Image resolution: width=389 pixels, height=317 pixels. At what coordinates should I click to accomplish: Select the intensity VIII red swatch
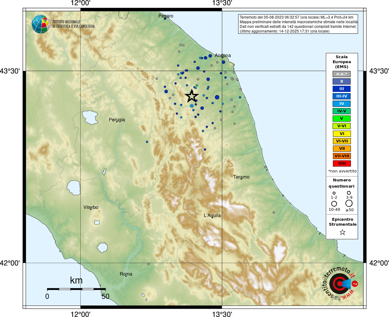tap(342, 163)
